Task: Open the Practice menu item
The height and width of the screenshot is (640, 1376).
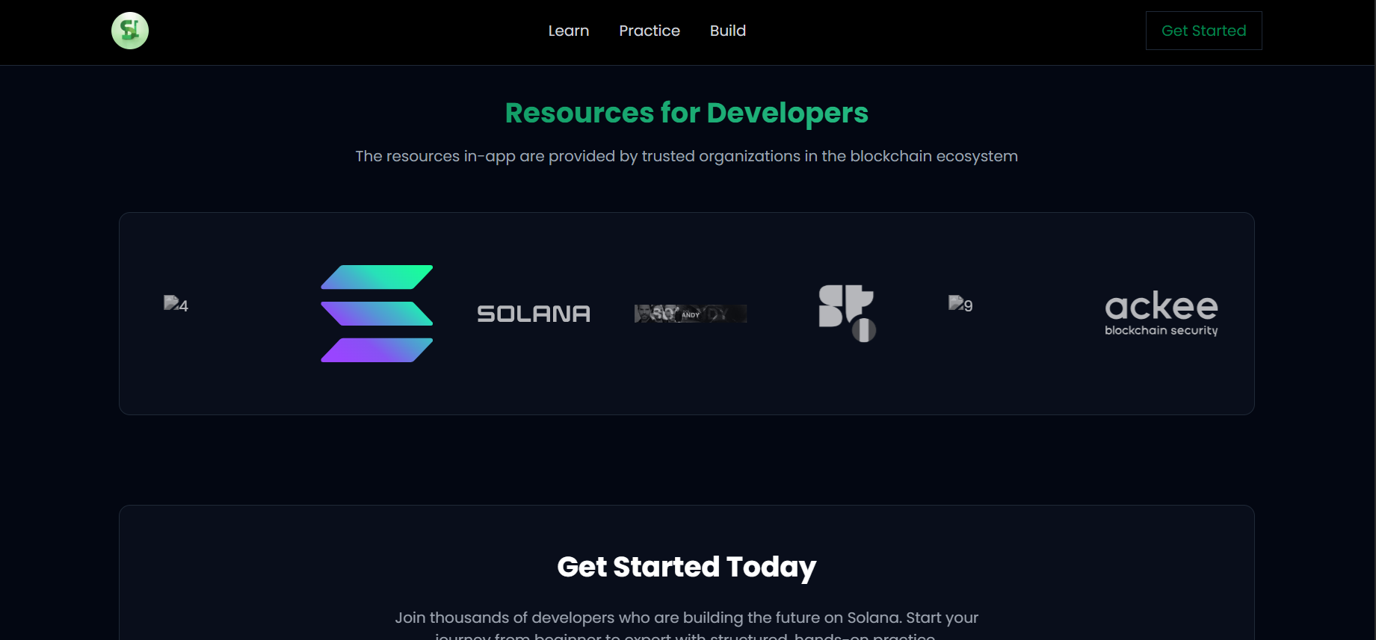Action: point(650,31)
